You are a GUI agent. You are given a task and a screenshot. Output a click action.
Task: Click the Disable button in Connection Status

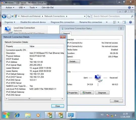click(87, 93)
